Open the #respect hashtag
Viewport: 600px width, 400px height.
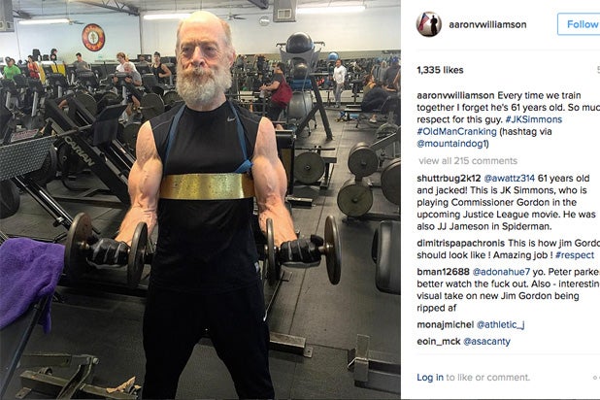click(x=575, y=255)
